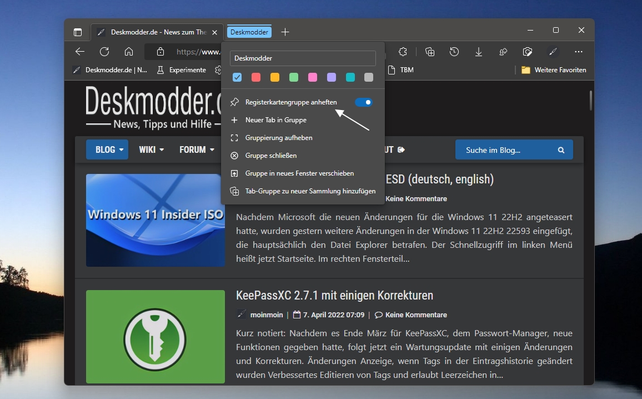This screenshot has height=399, width=642.
Task: Open the home page via the house icon
Action: coord(129,52)
